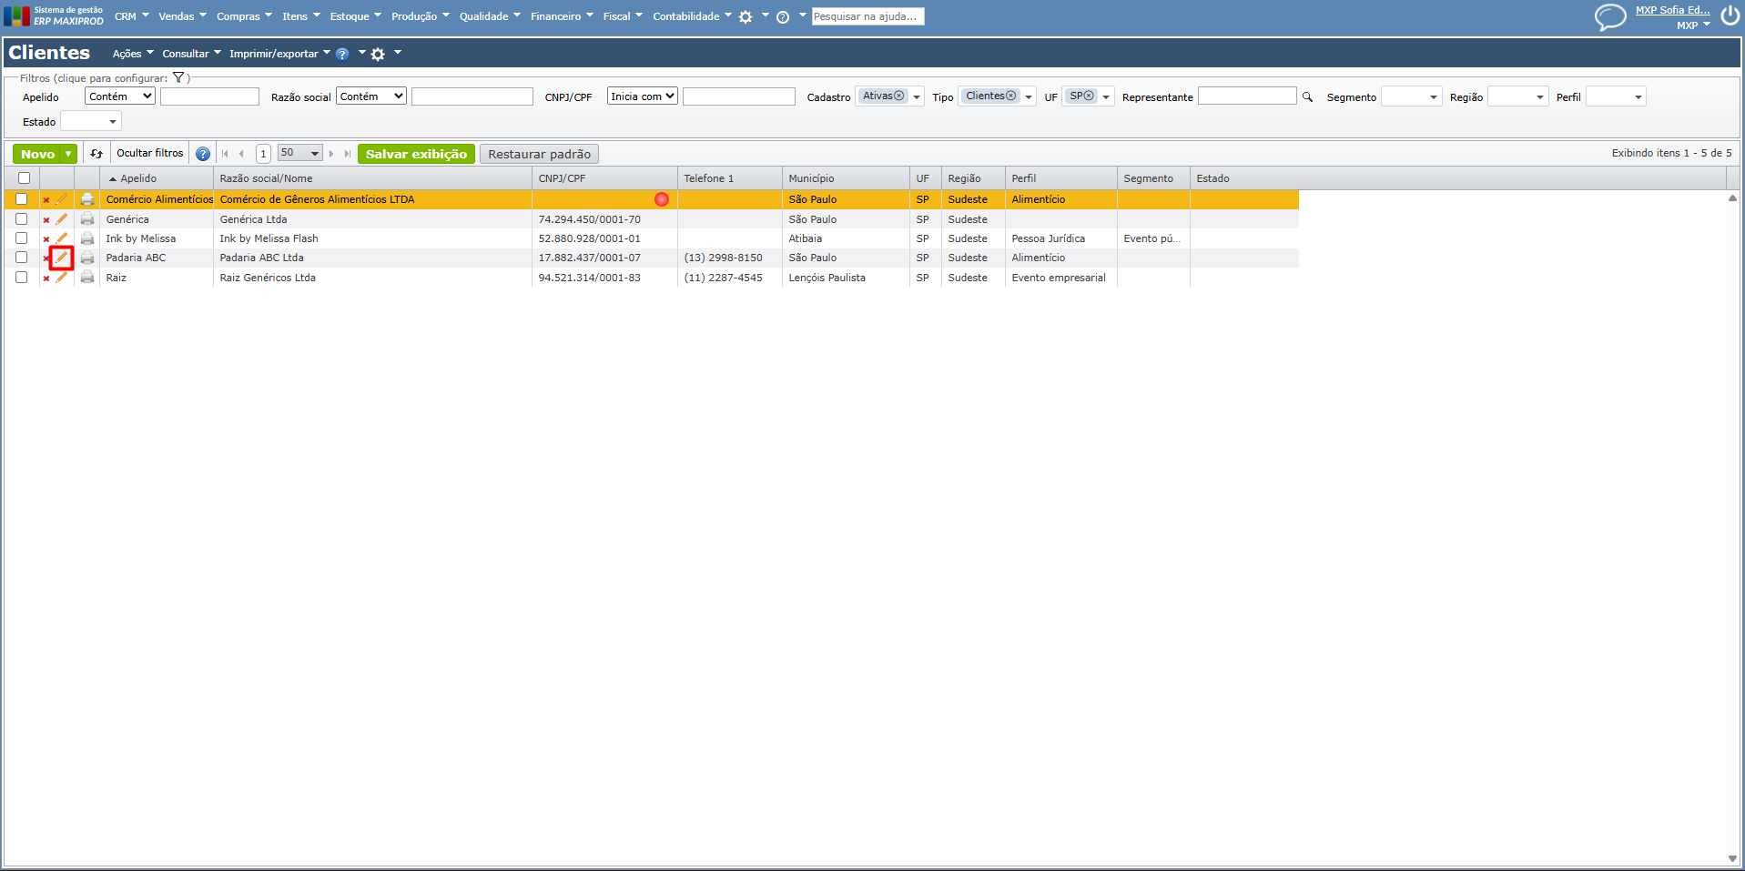Image resolution: width=1745 pixels, height=871 pixels.
Task: Sort by the Apelido column header
Action: click(x=138, y=178)
